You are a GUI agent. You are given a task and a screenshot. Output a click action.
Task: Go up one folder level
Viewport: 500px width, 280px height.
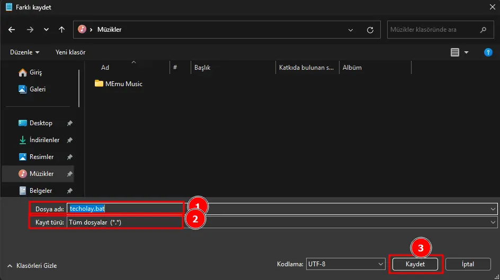point(61,30)
